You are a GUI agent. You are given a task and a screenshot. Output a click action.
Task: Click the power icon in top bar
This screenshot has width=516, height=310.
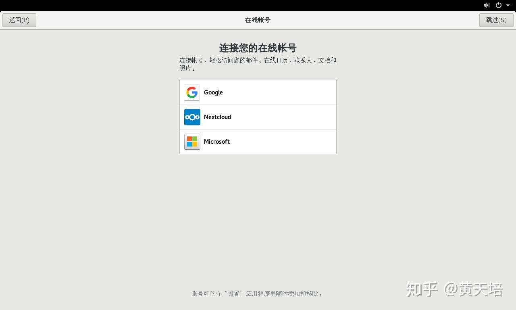499,5
